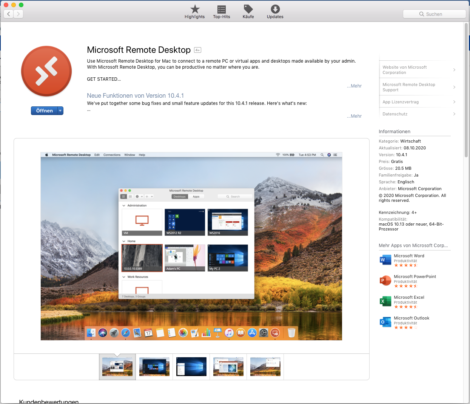Click chevron next to Website von Microsoft
The width and height of the screenshot is (470, 404).
click(454, 70)
